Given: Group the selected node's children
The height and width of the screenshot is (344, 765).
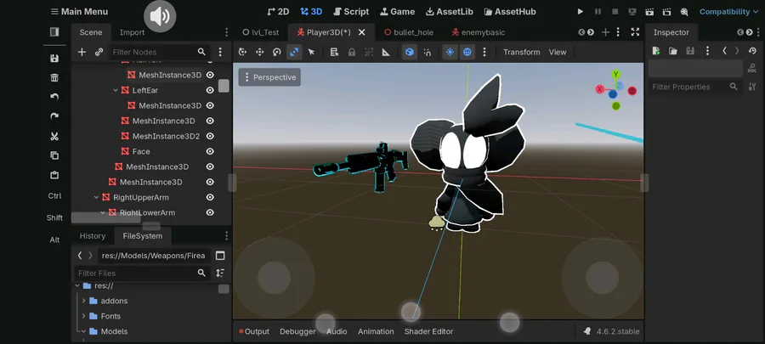Looking at the screenshot, I should 369,52.
